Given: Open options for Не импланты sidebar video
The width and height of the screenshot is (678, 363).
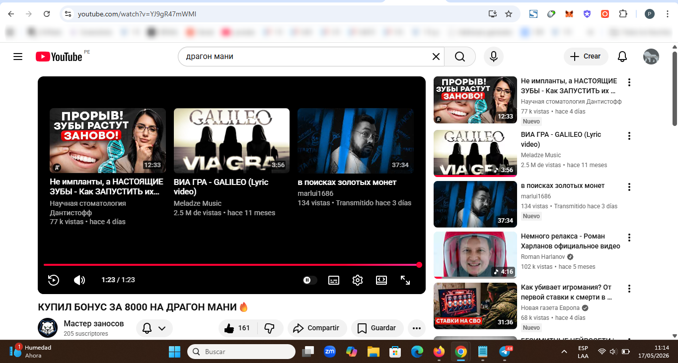Looking at the screenshot, I should [x=629, y=82].
